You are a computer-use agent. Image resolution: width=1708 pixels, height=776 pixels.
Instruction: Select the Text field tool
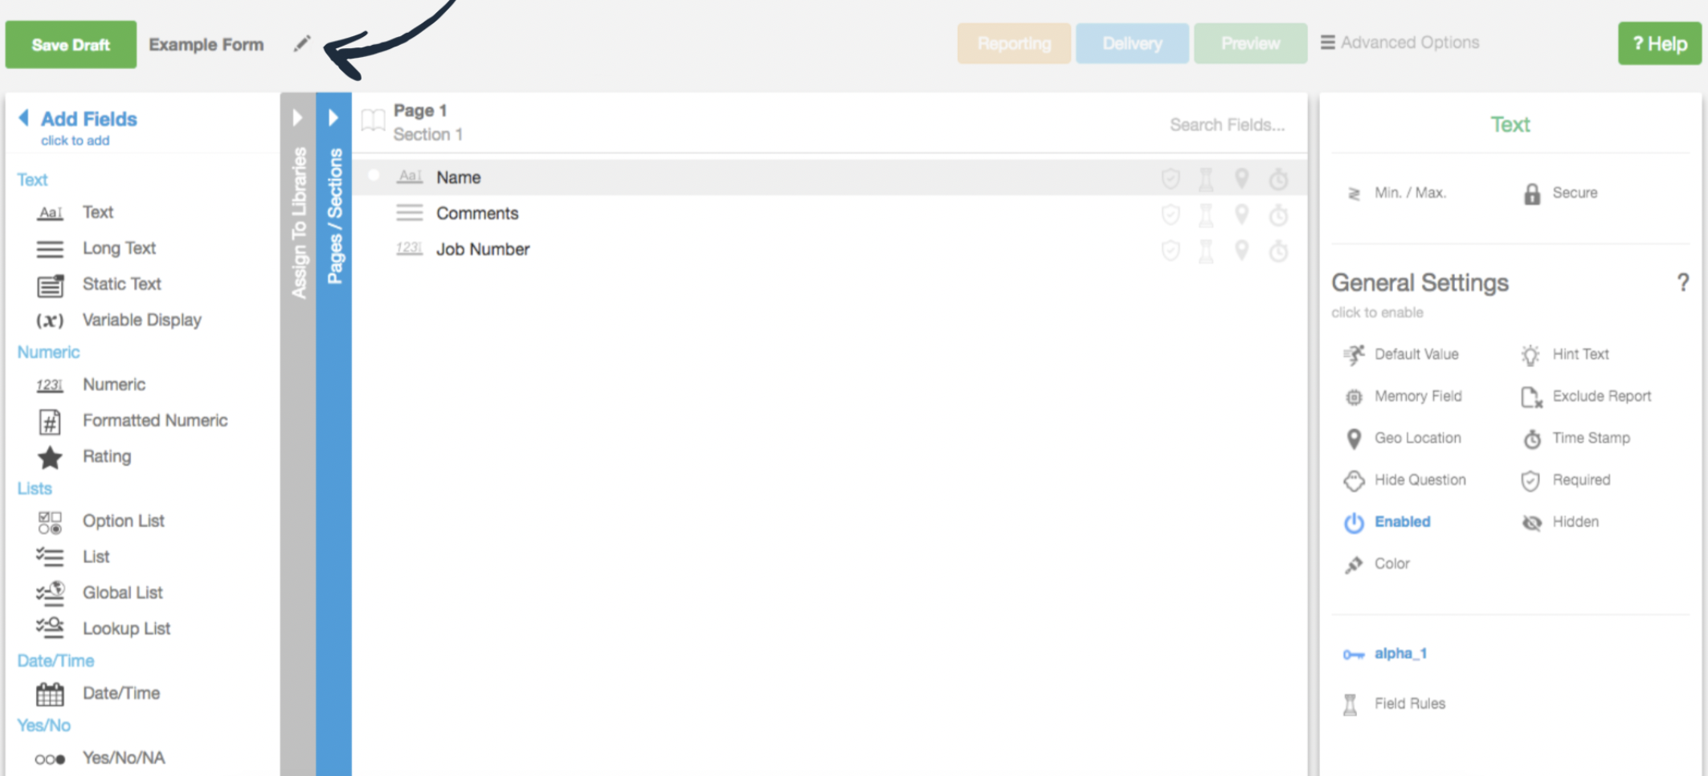point(98,212)
